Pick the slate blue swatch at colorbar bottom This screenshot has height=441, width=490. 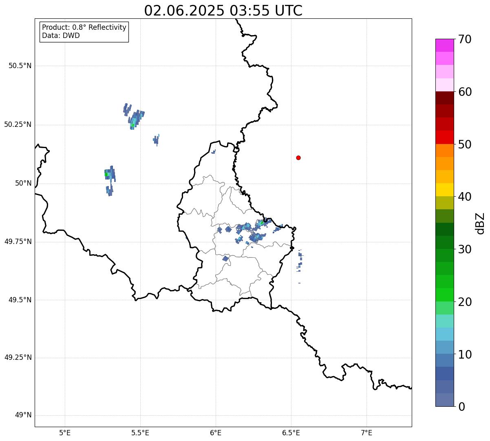click(444, 400)
